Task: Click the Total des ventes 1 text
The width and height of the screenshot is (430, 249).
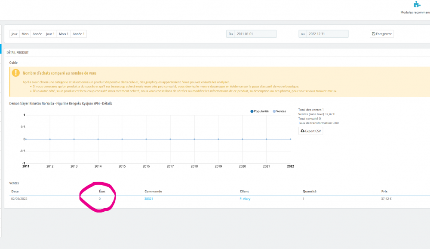Action: [x=311, y=110]
